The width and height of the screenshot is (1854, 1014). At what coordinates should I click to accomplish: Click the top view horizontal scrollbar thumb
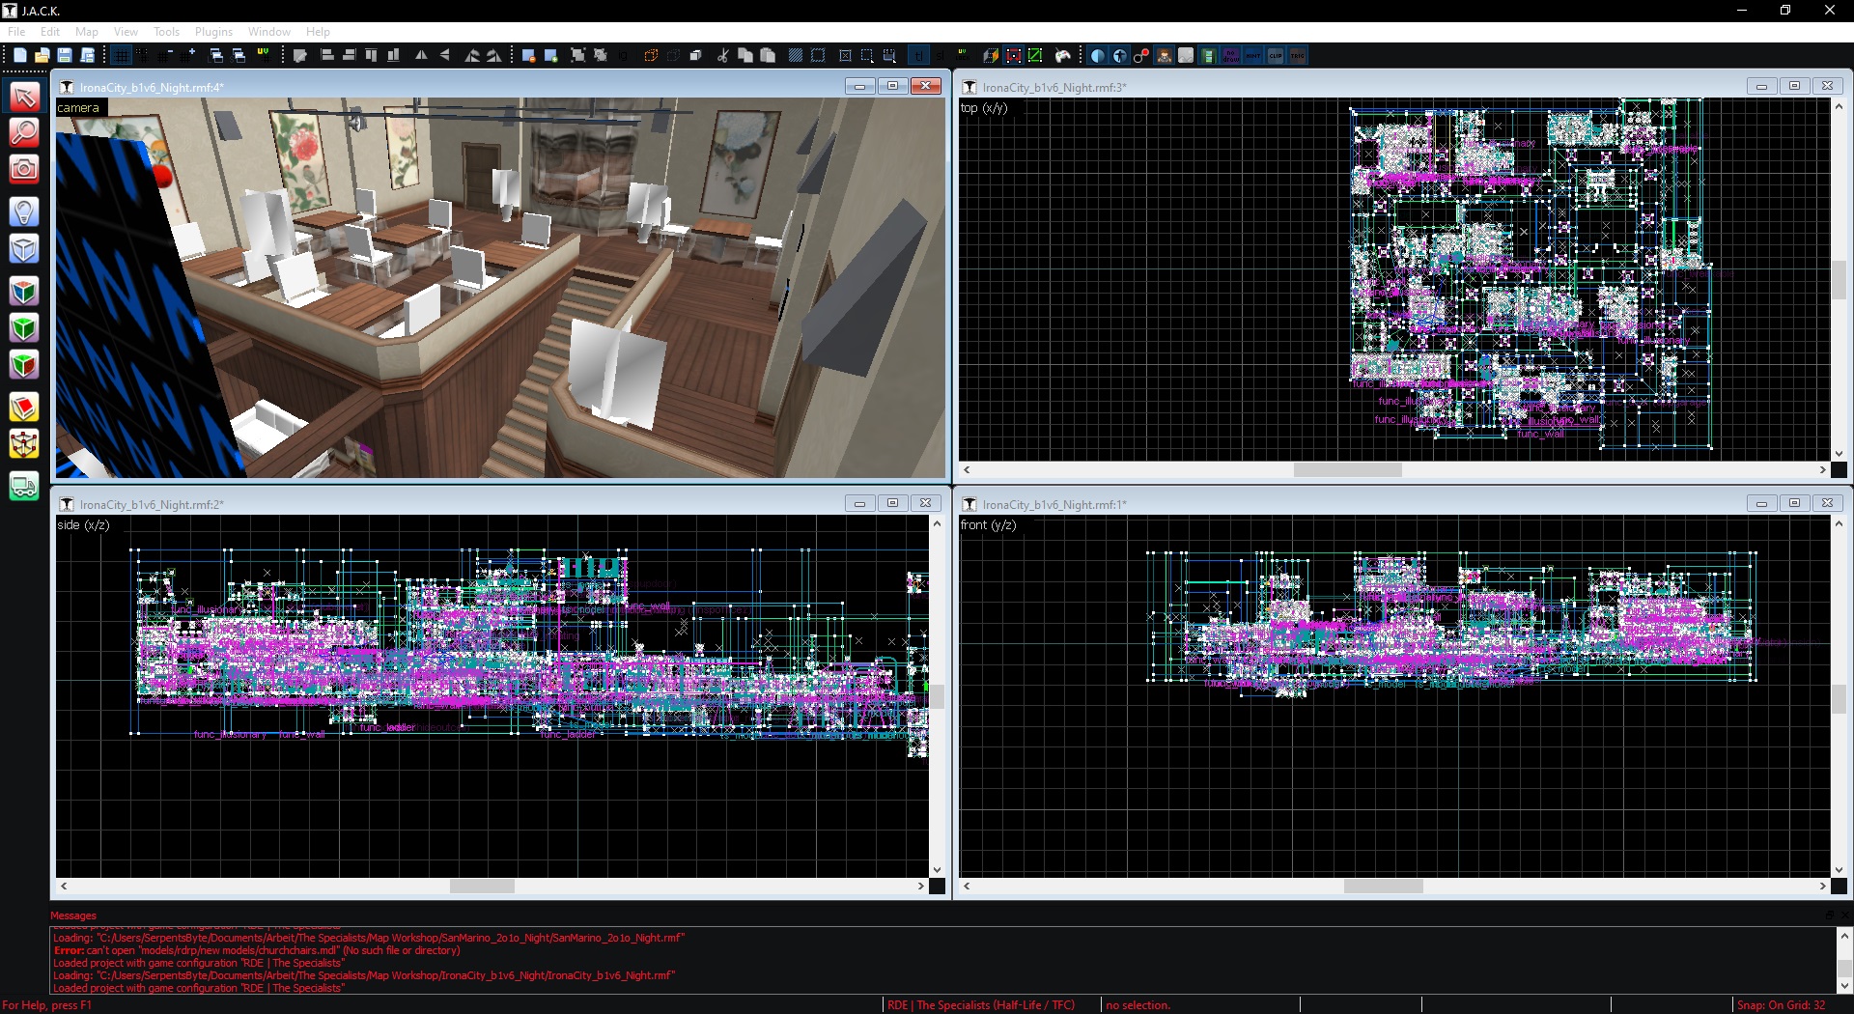coord(1347,470)
